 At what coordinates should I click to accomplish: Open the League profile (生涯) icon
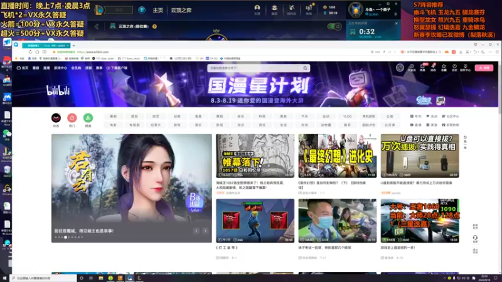click(257, 9)
